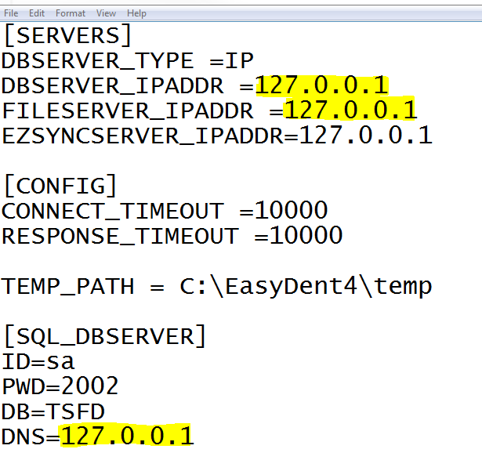Click the EZSYNCSERVER_IPADDR address value
The image size is (482, 460).
click(365, 136)
